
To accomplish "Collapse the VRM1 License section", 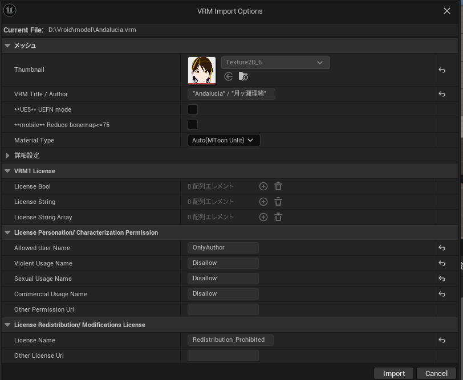I will [7, 171].
